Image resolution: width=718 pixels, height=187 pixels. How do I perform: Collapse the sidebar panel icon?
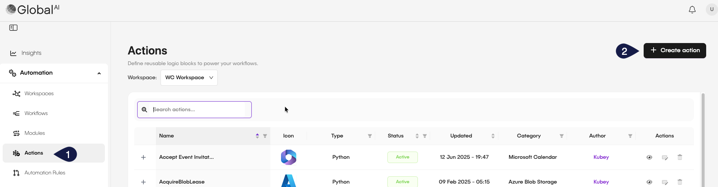pos(13,28)
